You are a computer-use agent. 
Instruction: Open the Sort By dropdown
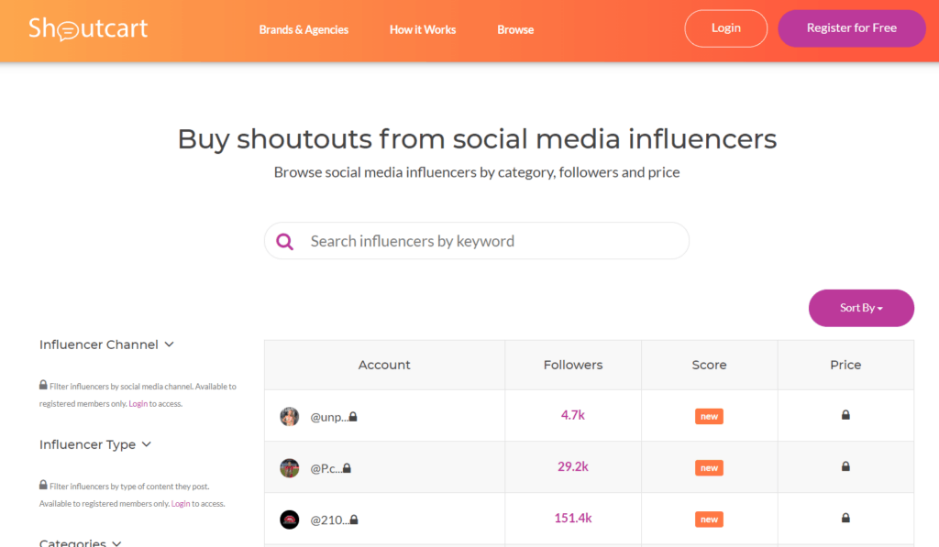(x=861, y=308)
